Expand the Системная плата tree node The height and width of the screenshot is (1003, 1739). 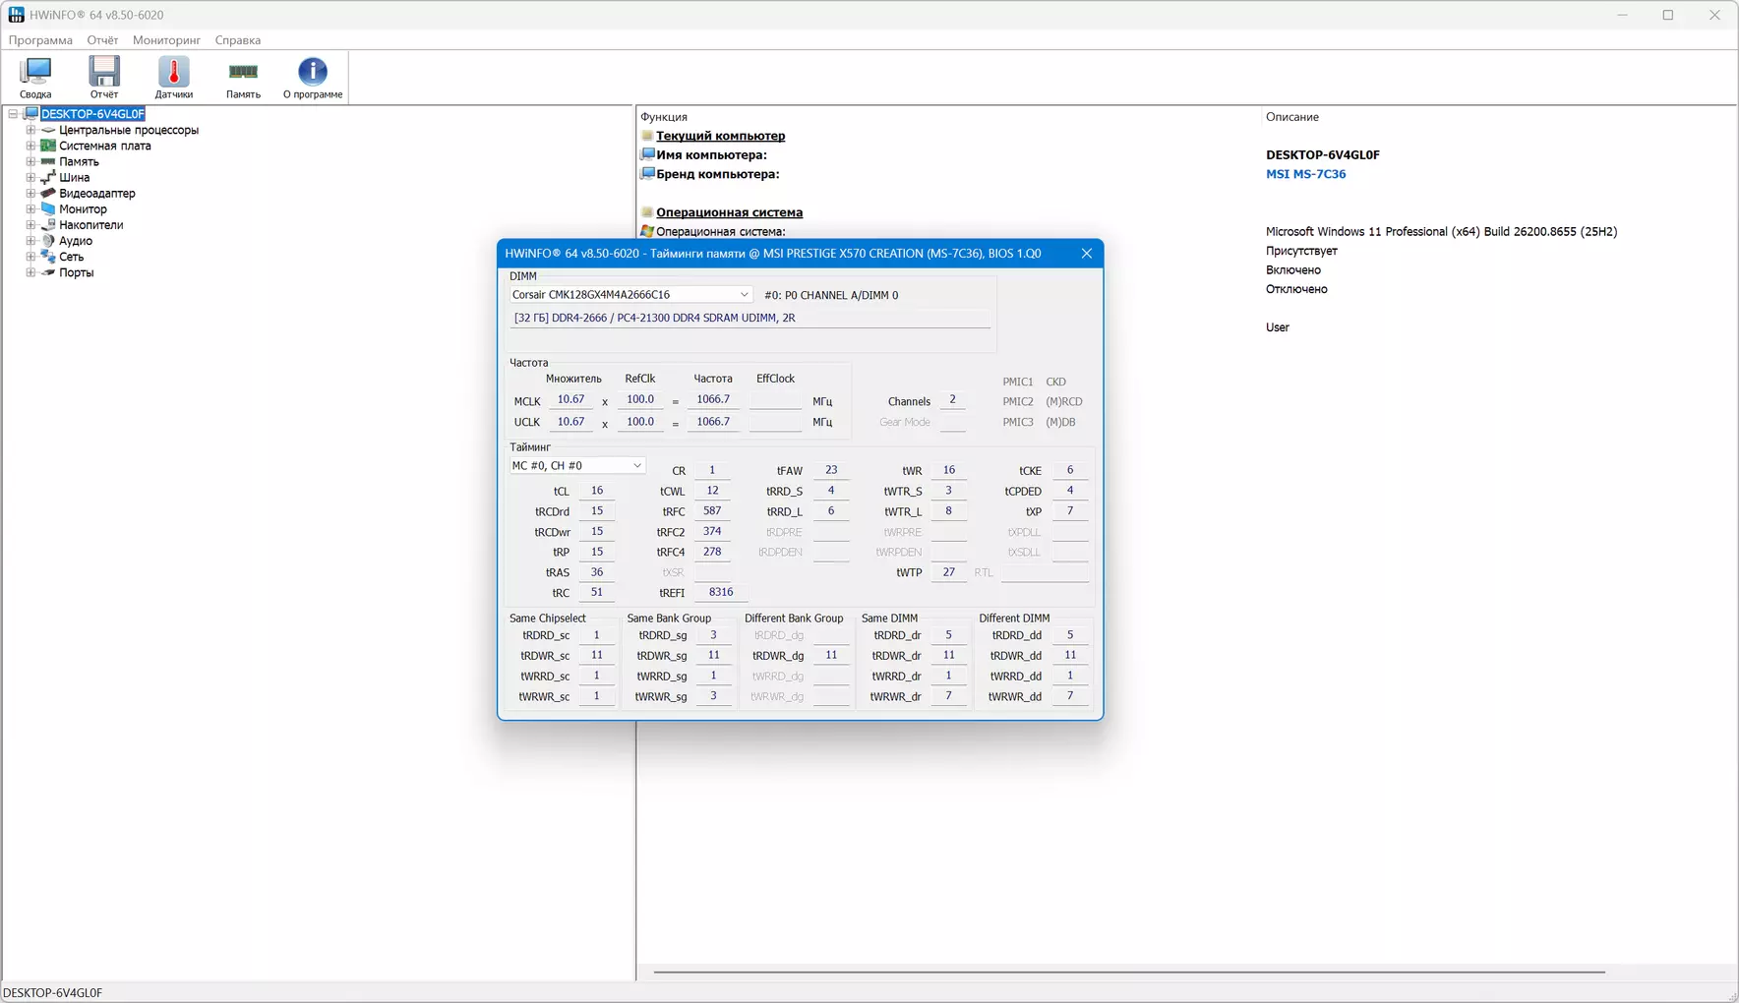(x=30, y=146)
